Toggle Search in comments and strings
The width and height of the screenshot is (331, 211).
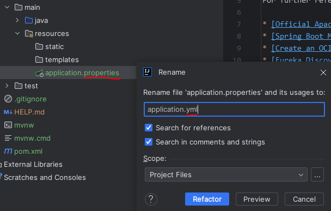149,142
